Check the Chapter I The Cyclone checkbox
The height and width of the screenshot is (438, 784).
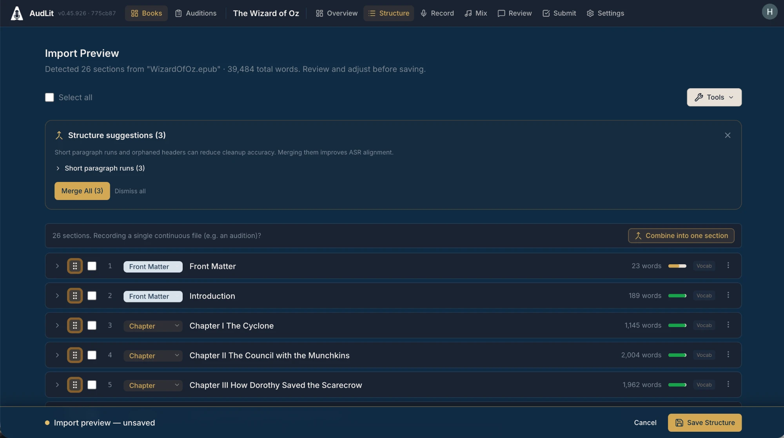[92, 325]
